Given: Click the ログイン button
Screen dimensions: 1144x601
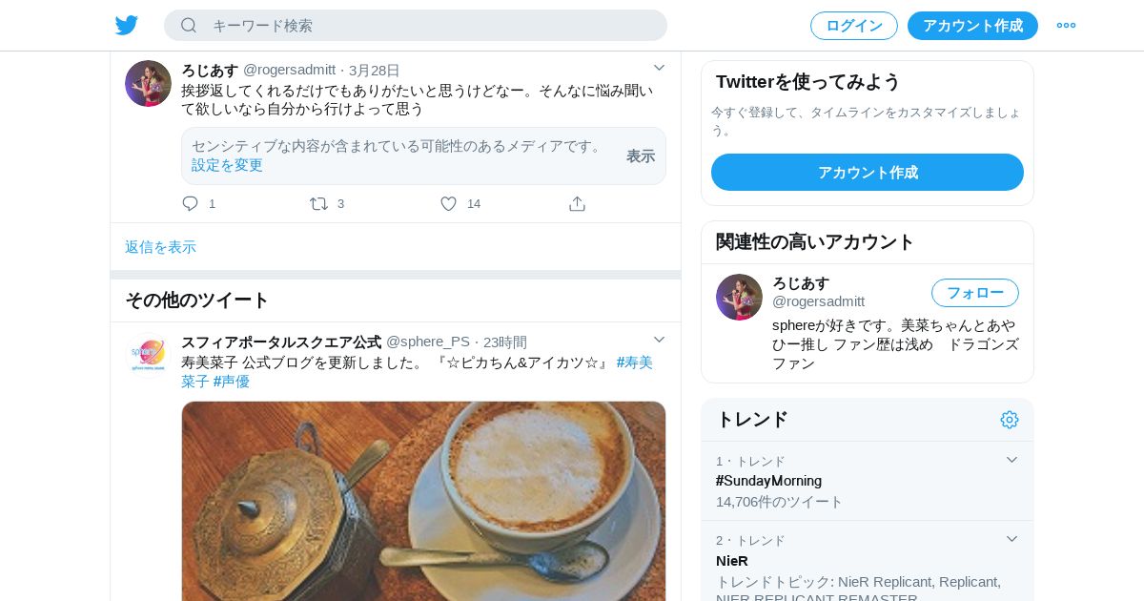Looking at the screenshot, I should 854,26.
